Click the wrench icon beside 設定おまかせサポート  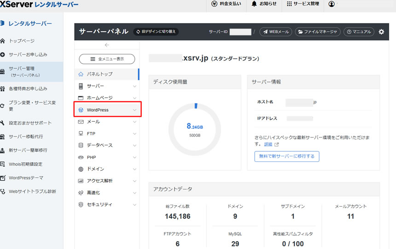(x=2, y=123)
